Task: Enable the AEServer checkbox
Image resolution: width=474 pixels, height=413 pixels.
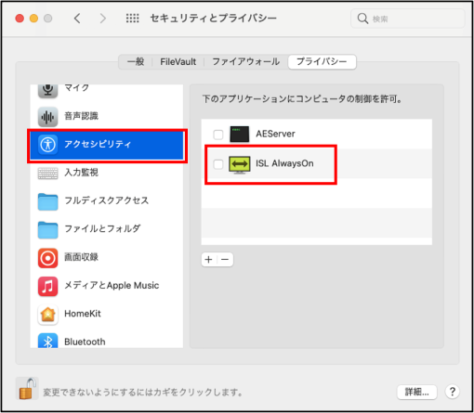Action: pyautogui.click(x=218, y=135)
